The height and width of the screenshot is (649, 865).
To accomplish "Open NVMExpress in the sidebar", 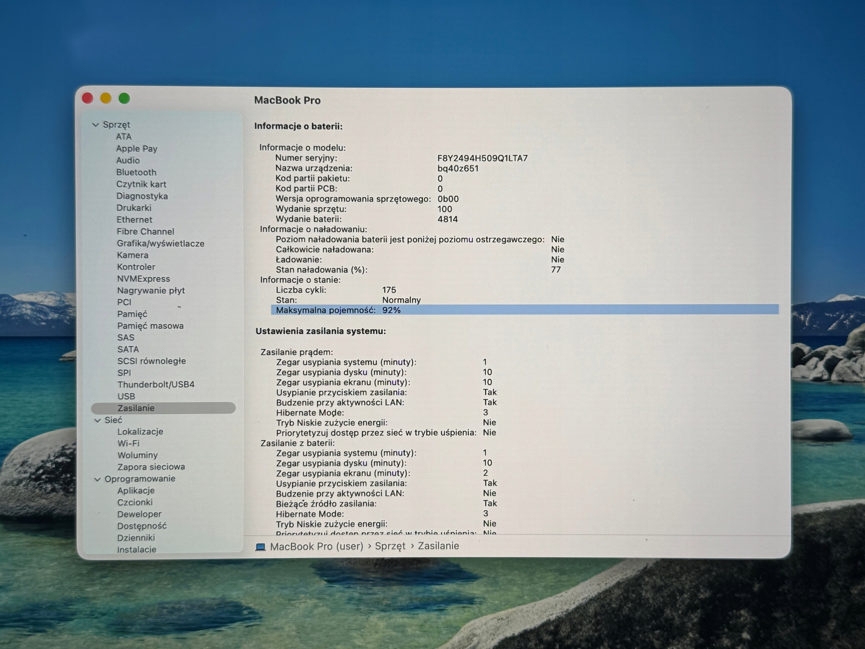I will click(x=144, y=279).
